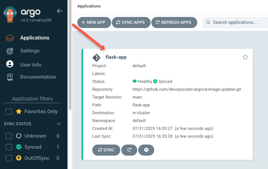Click the magnifier icon in search box
This screenshot has width=268, height=169.
(208, 23)
